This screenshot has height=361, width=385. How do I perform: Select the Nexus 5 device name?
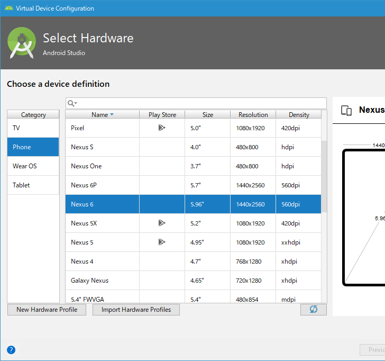pyautogui.click(x=82, y=242)
